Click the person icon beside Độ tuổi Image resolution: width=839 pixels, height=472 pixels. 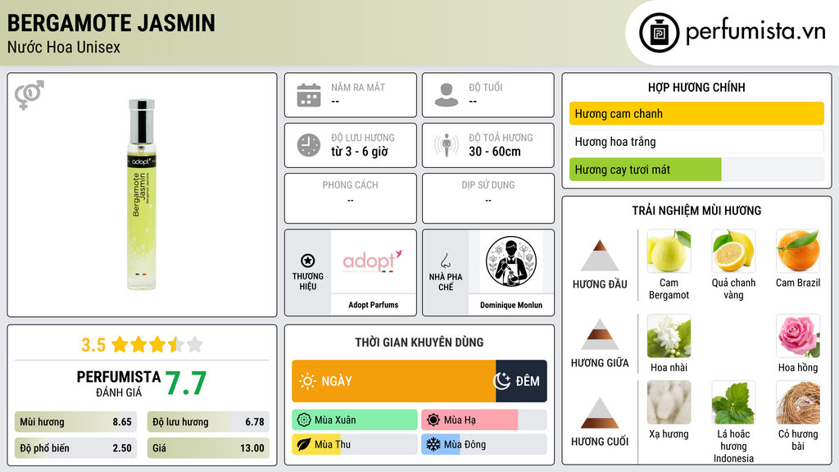447,95
